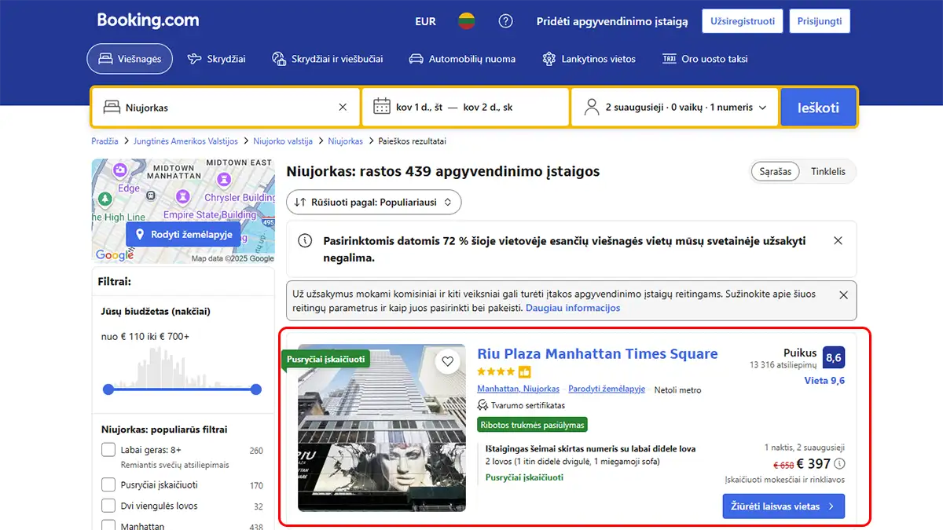943x530 pixels.
Task: Select the Lankytinos vietos attractions icon
Action: pos(549,58)
